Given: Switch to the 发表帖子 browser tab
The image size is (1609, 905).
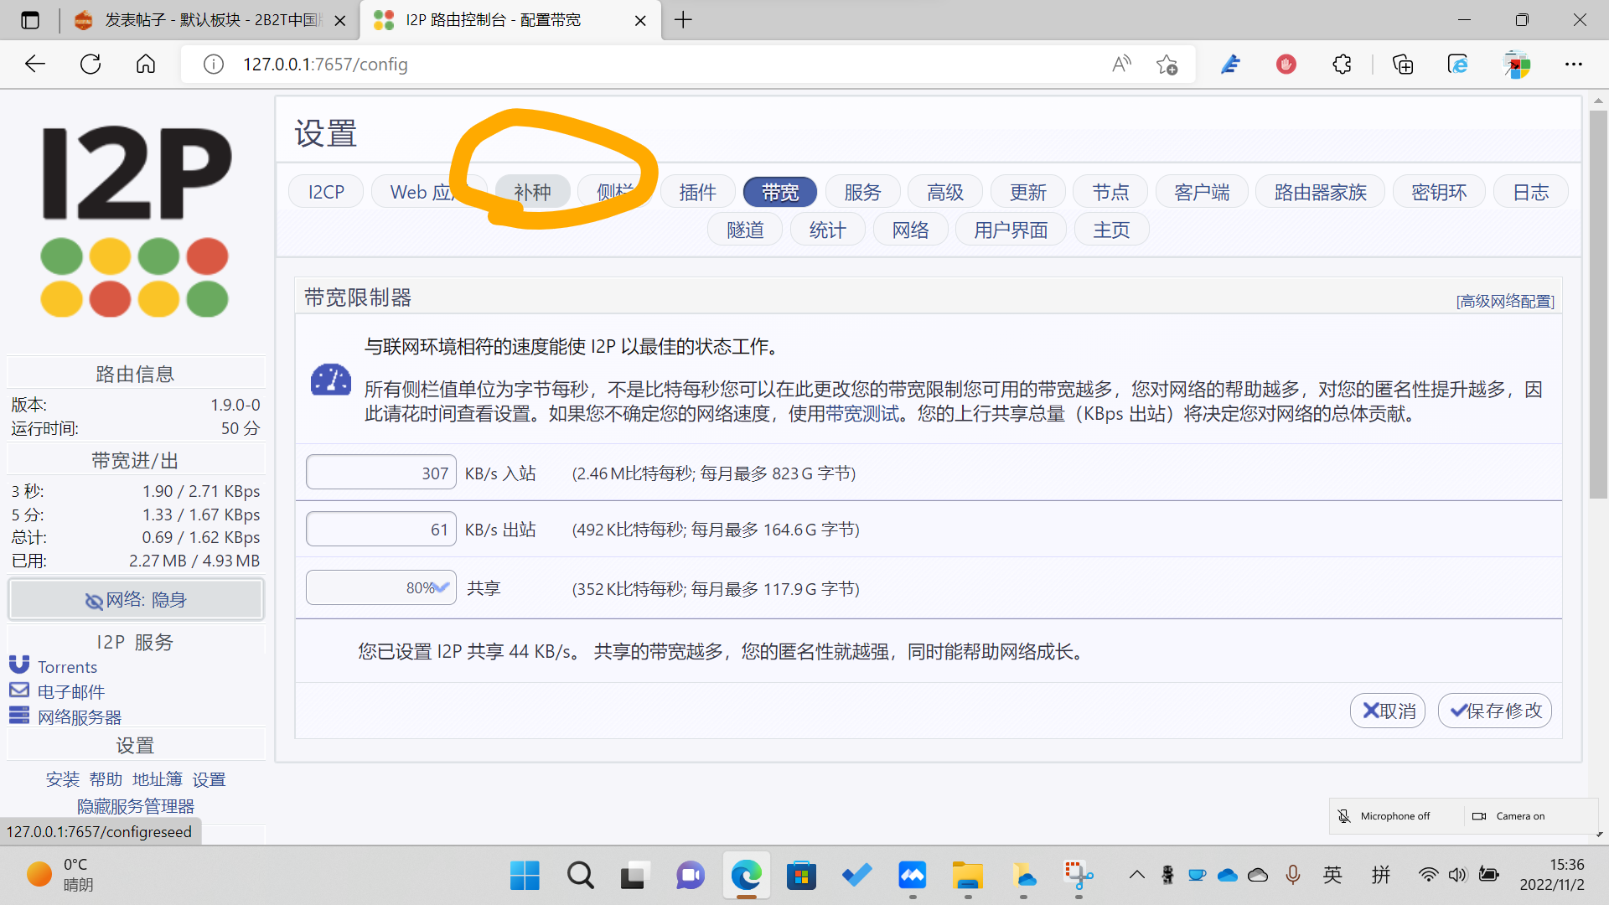Looking at the screenshot, I should click(x=210, y=20).
